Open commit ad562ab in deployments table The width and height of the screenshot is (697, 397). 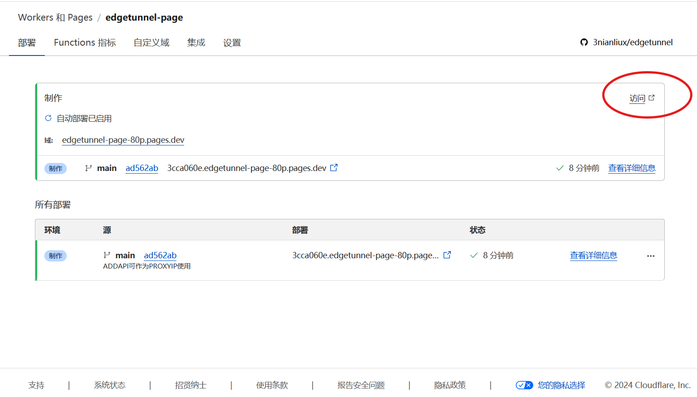click(x=160, y=256)
